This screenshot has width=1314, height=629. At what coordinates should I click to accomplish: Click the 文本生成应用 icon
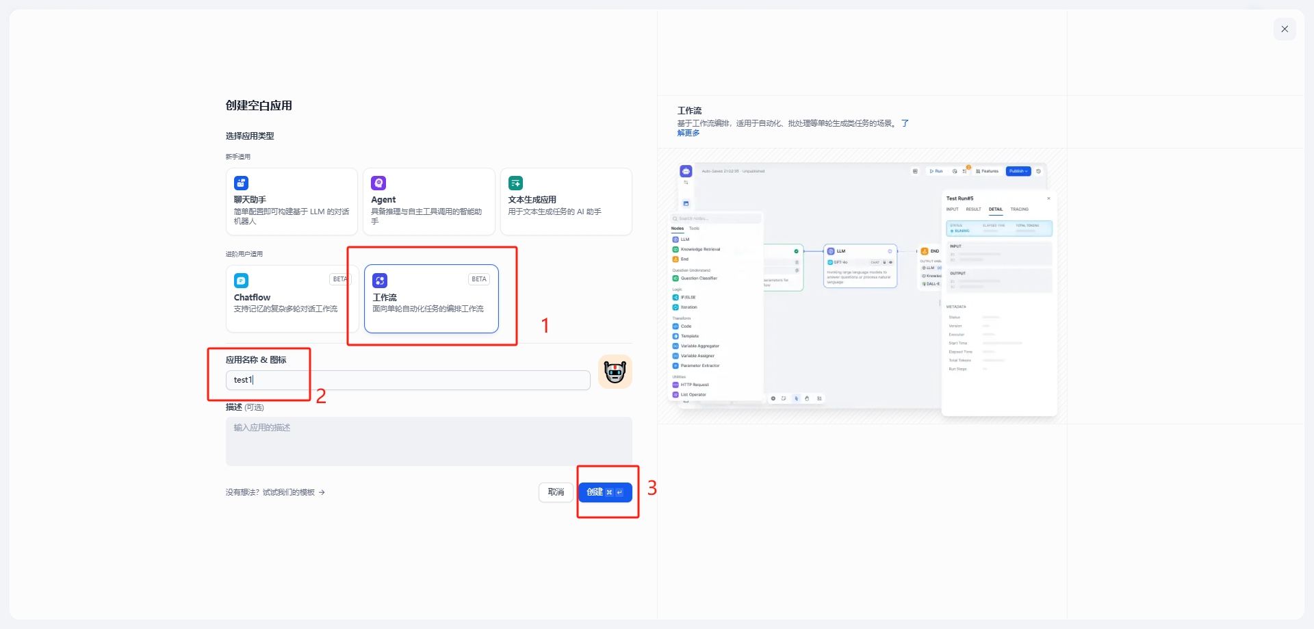(x=515, y=183)
